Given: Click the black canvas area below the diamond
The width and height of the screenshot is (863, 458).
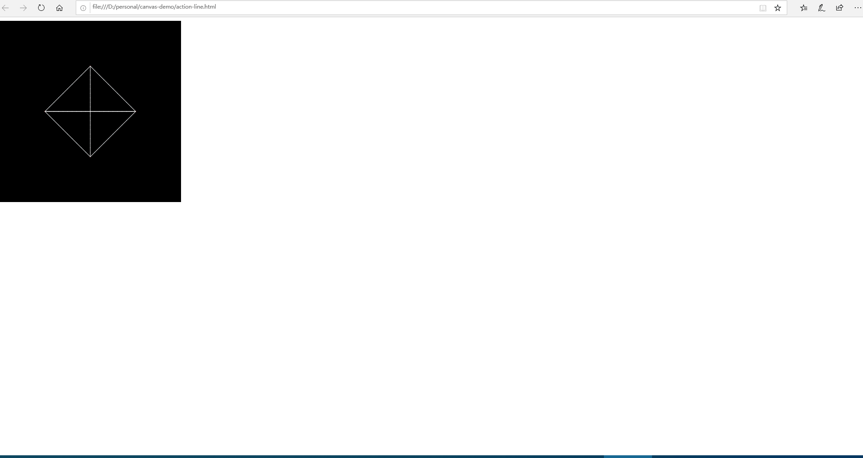Looking at the screenshot, I should click(90, 181).
